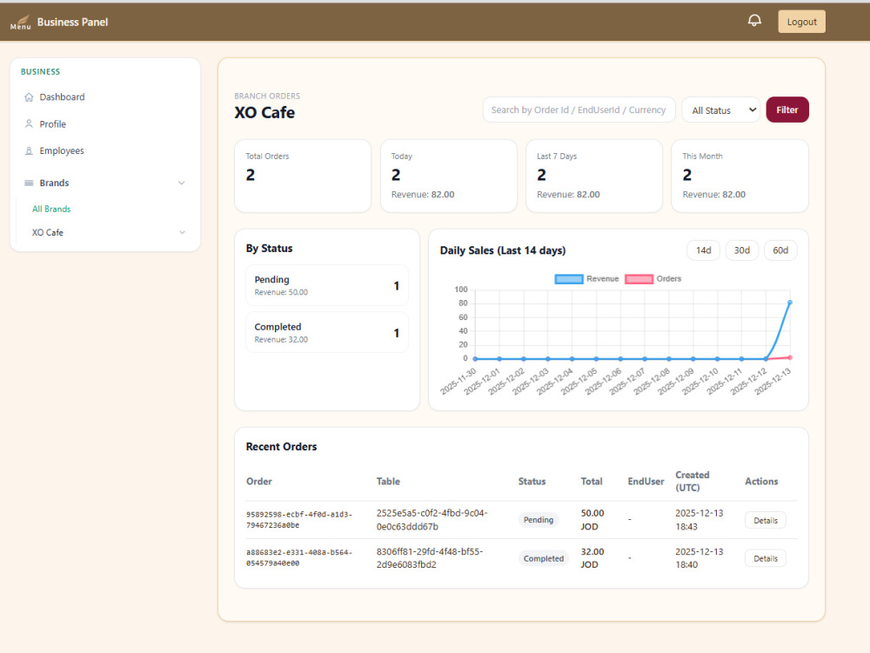Click the created time 2025-12-13 18:40
This screenshot has height=653, width=870.
pos(699,558)
